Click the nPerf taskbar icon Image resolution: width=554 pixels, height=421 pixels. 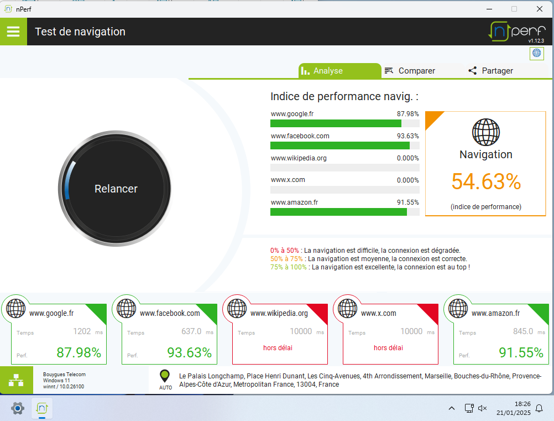(x=42, y=408)
